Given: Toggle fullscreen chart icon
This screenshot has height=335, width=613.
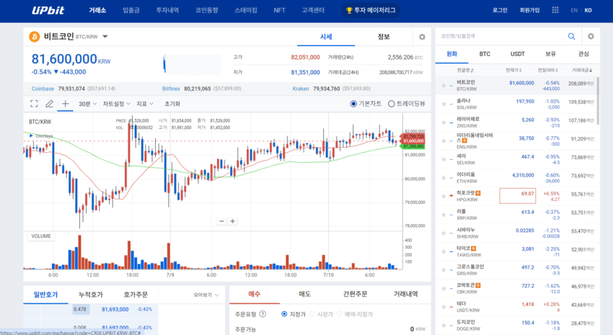Looking at the screenshot, I should pos(34,104).
